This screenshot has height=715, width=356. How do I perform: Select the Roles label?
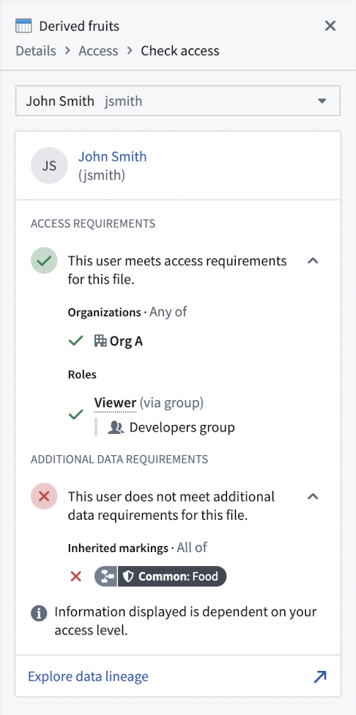pyautogui.click(x=82, y=375)
